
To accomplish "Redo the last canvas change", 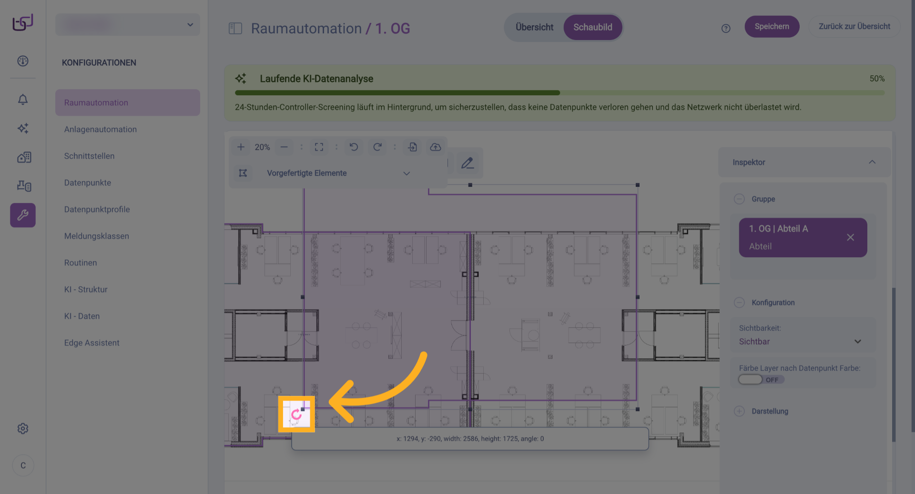I will tap(377, 147).
